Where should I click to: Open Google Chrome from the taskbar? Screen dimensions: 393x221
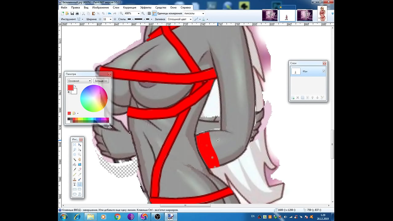117,217
